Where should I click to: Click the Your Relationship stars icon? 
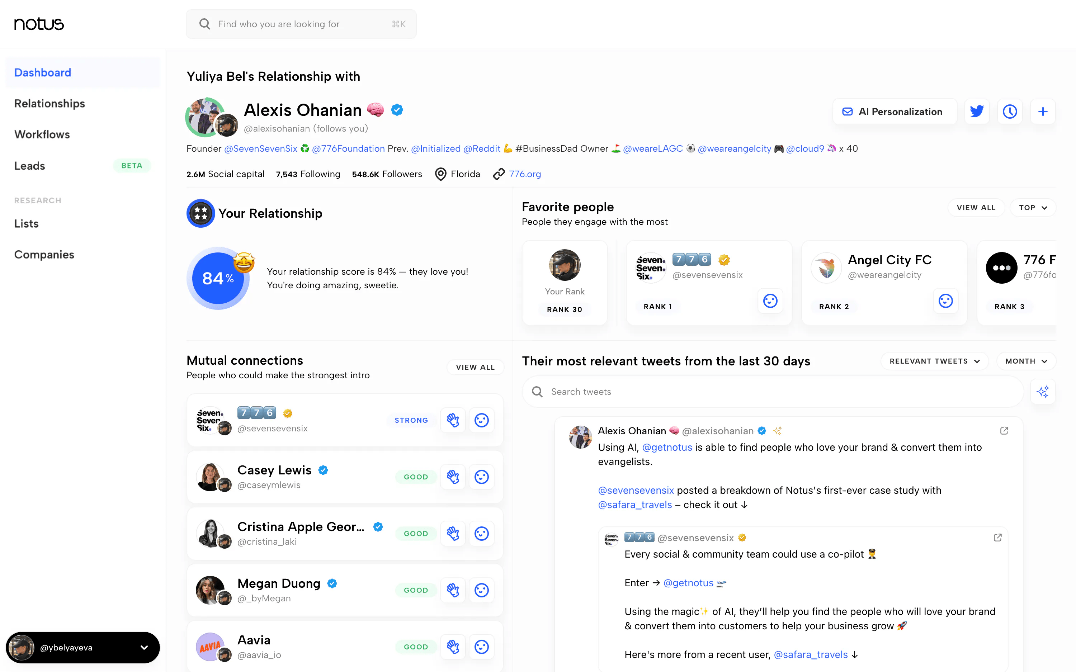(x=200, y=213)
